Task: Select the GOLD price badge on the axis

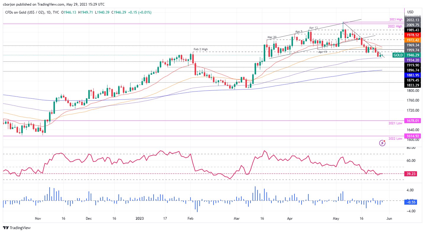Action: [x=398, y=55]
